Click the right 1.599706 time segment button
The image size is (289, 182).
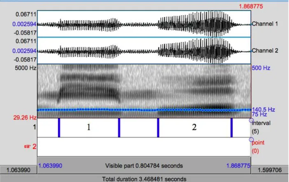tap(270, 170)
